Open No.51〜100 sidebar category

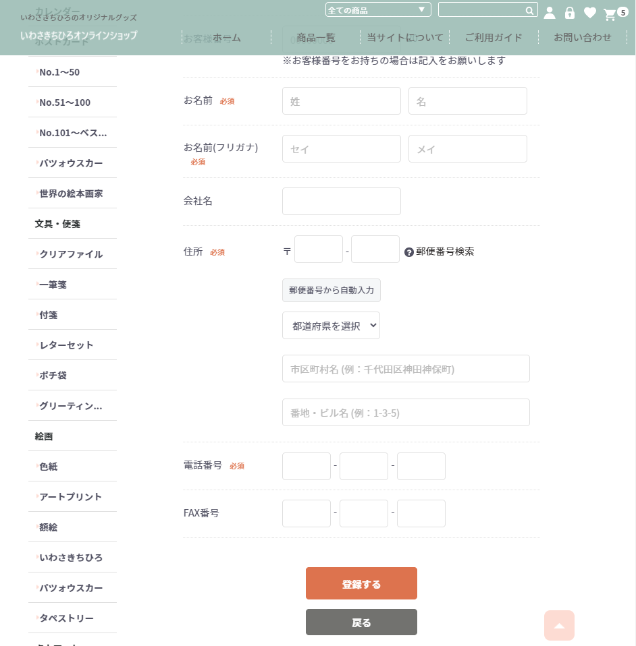click(73, 102)
